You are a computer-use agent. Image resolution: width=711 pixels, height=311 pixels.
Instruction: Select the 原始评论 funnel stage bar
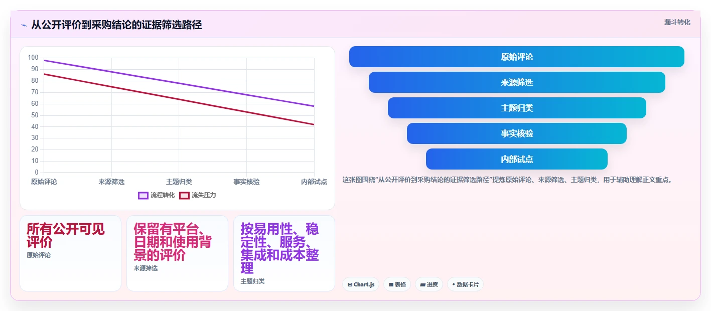point(517,57)
